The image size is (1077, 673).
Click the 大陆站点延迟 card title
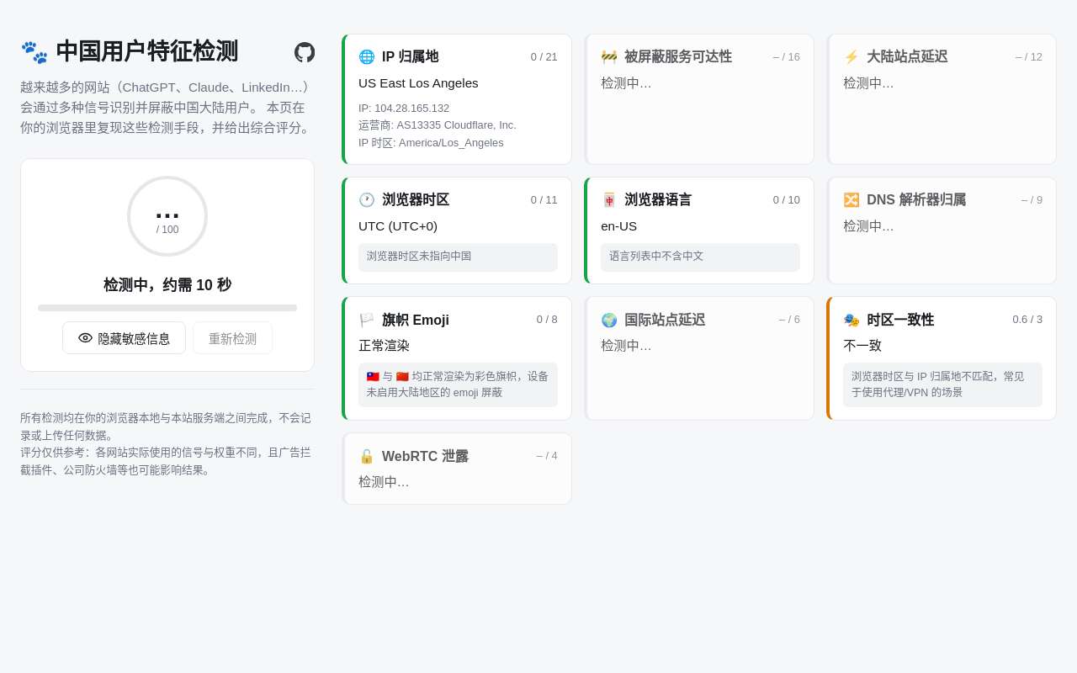pyautogui.click(x=907, y=57)
